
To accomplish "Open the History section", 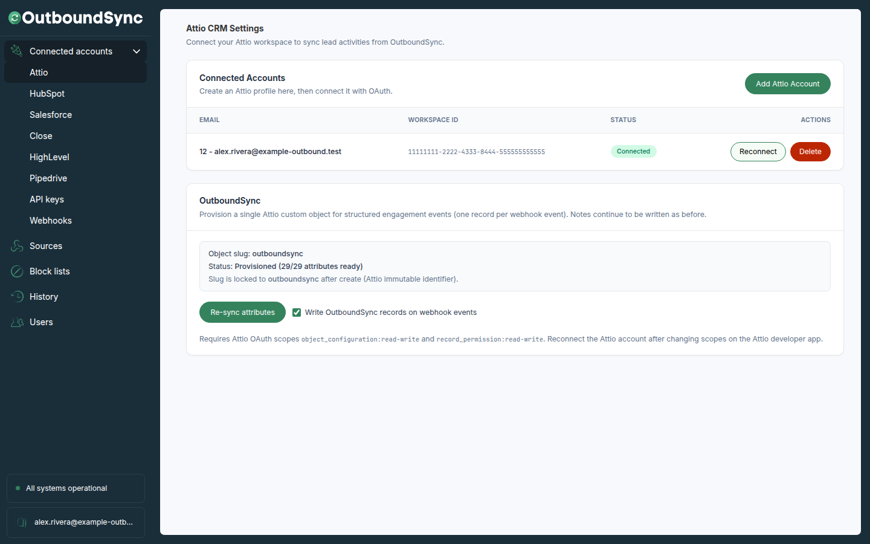I will [x=76, y=297].
